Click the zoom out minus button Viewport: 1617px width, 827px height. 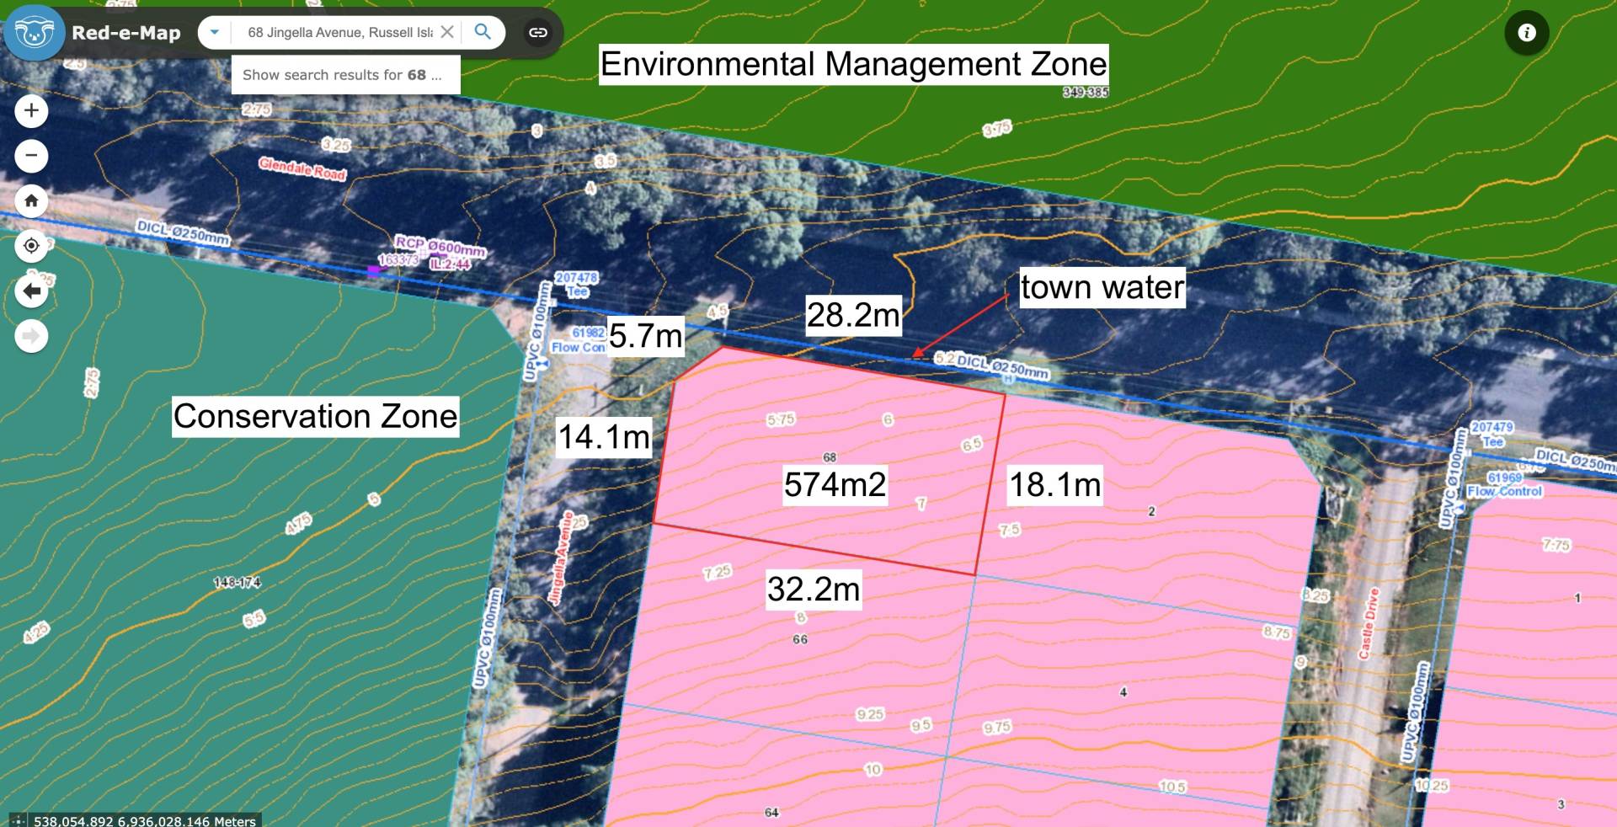[31, 156]
